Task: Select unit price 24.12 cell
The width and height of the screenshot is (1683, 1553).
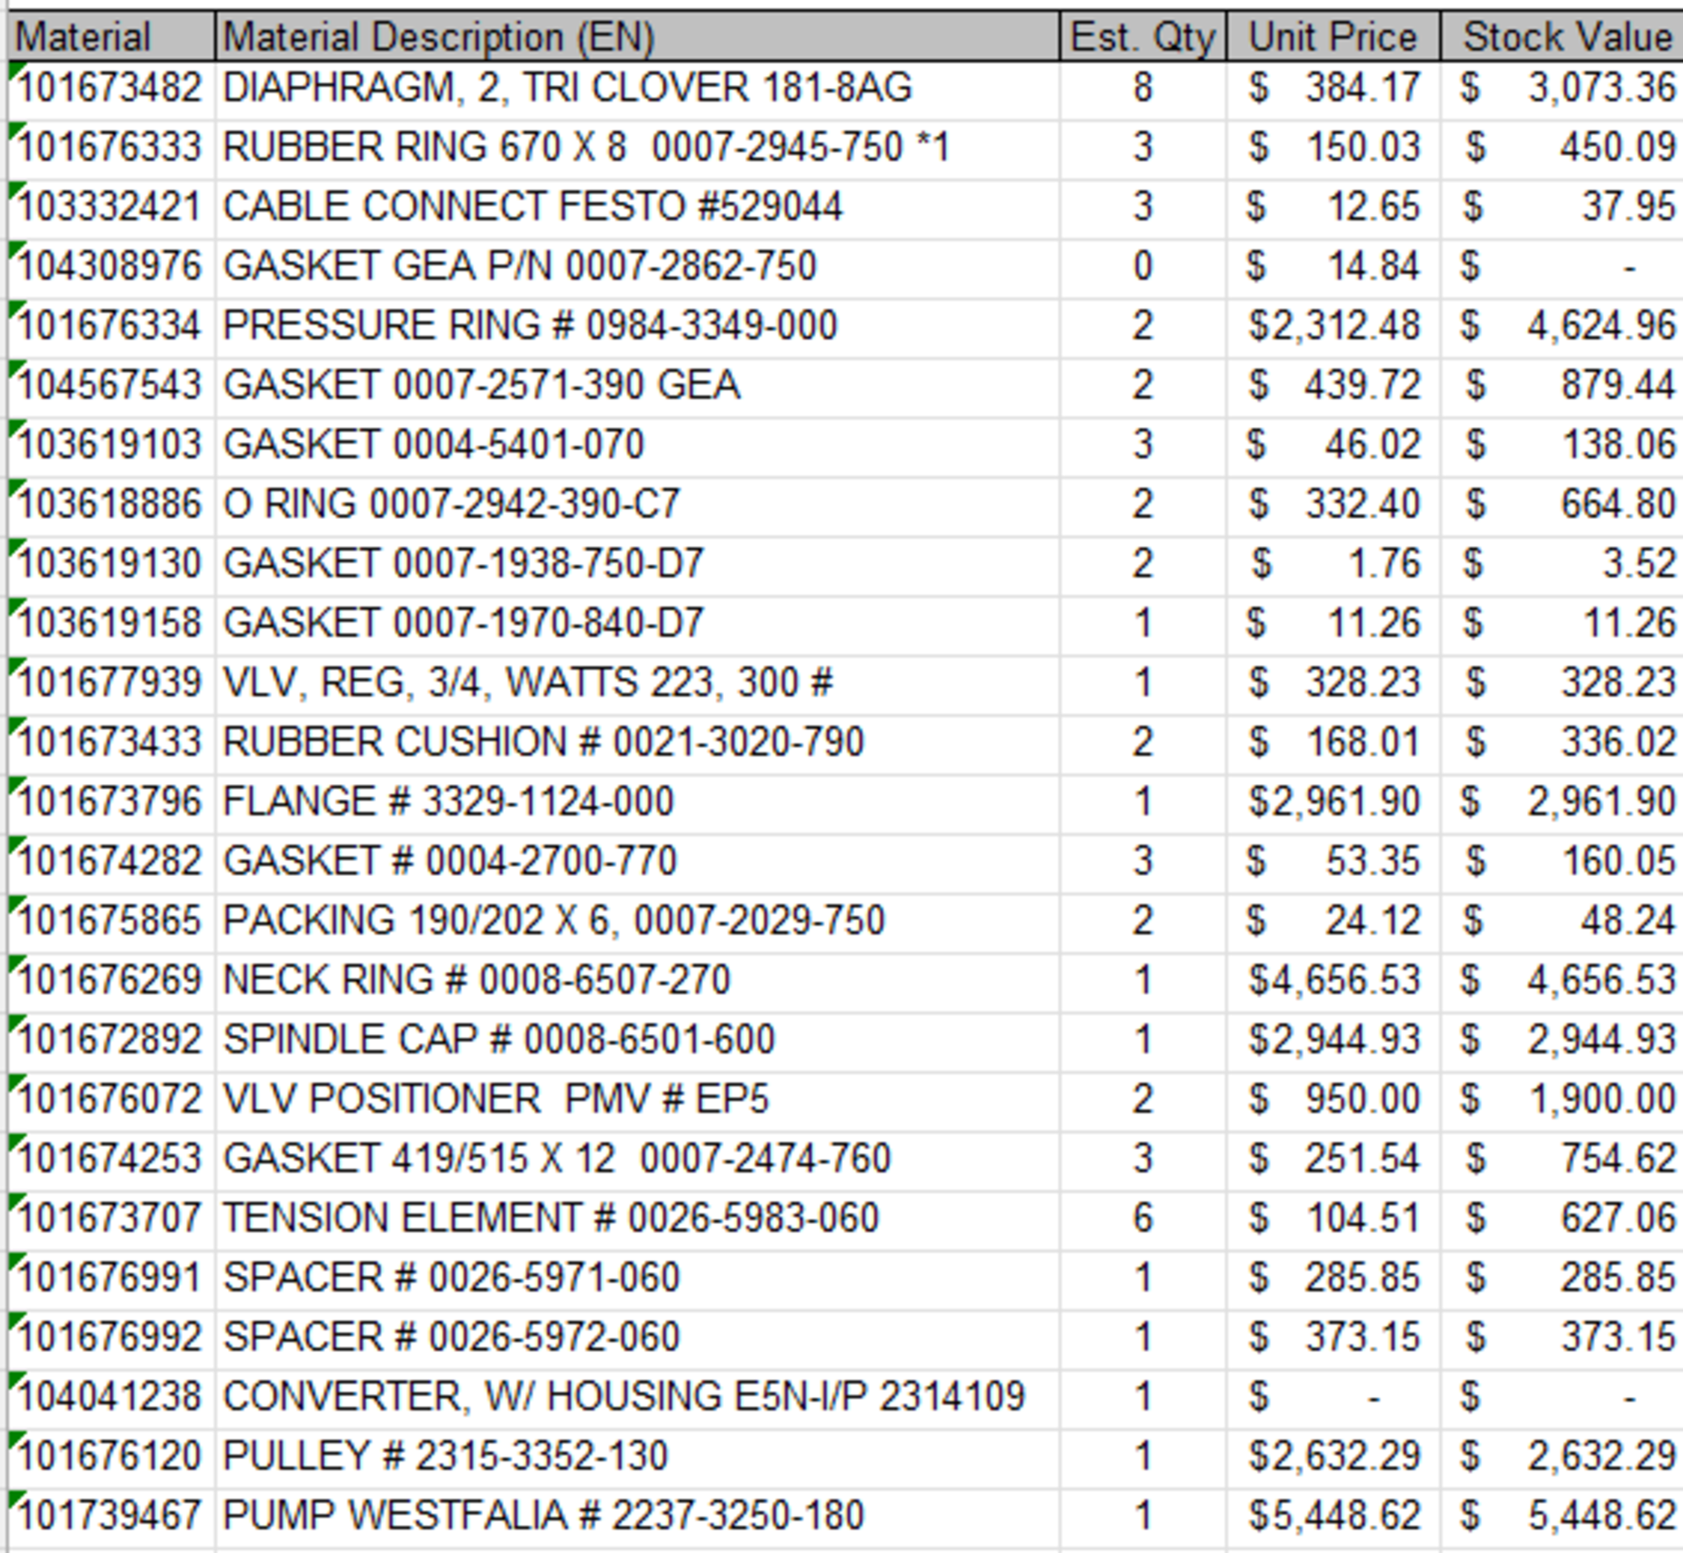Action: [1332, 924]
